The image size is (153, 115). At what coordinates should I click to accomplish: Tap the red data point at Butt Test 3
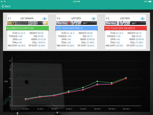[126, 79]
